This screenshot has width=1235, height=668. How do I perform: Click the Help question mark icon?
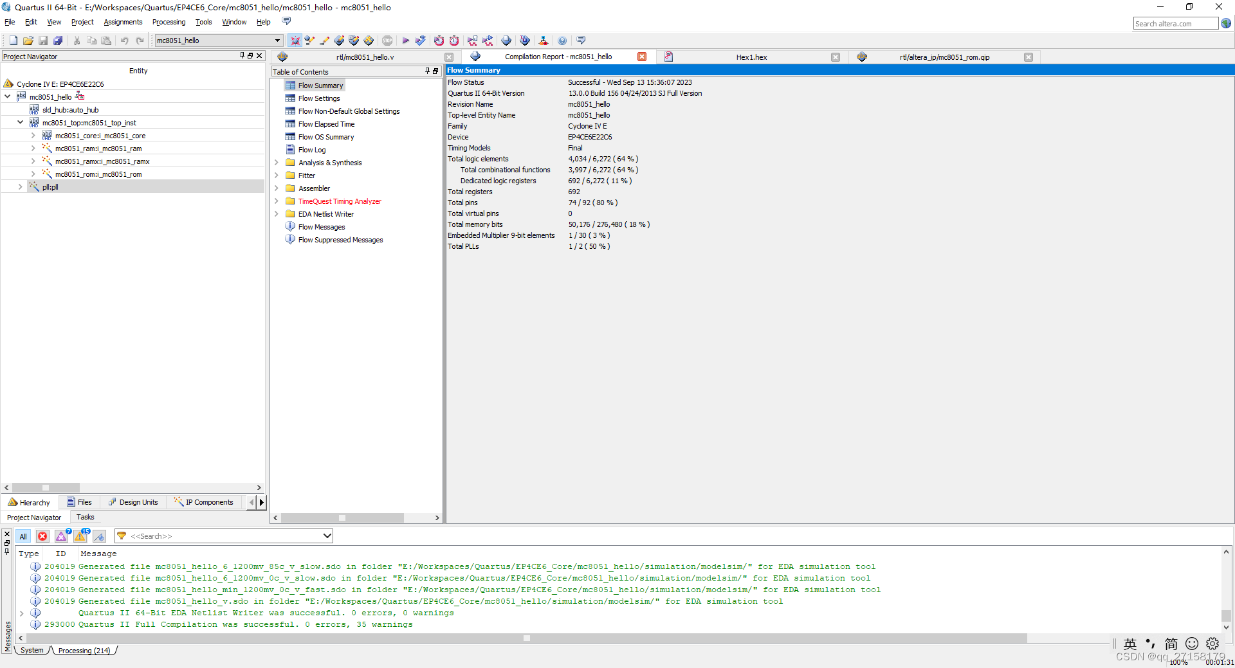pyautogui.click(x=562, y=41)
